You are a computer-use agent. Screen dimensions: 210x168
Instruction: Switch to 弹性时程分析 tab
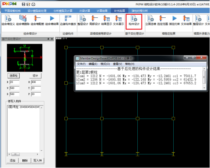coord(140,11)
